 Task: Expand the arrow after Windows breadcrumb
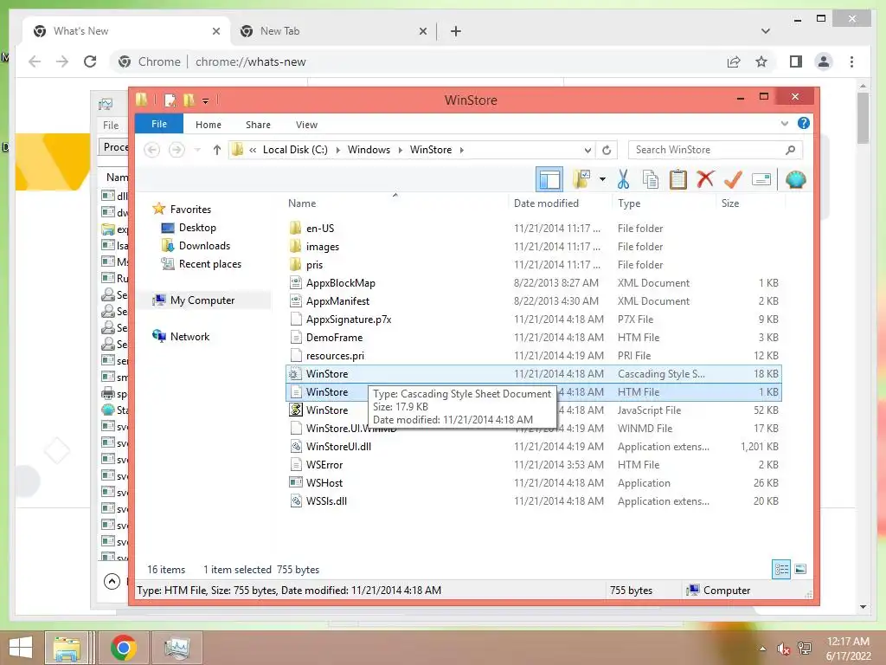point(400,150)
